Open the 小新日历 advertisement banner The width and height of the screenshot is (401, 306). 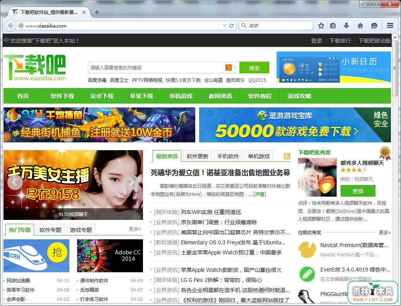334,67
